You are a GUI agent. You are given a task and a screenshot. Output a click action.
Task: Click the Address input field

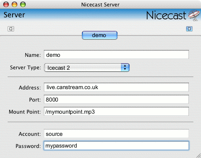(x=116, y=87)
